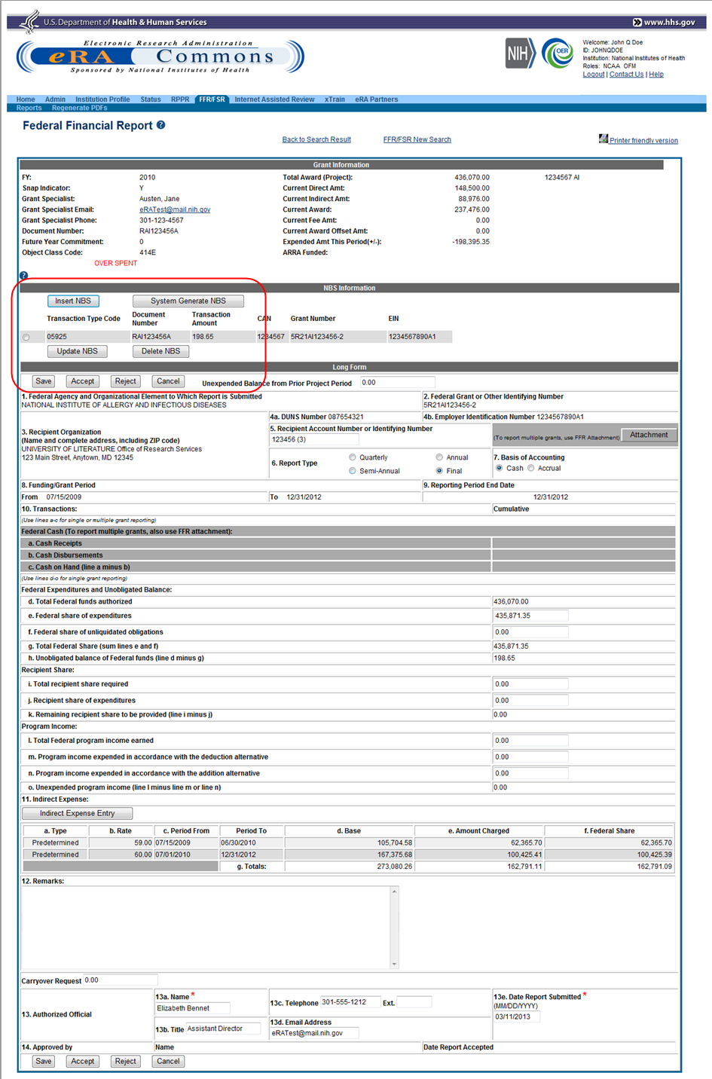Click the OER logo icon

click(x=558, y=53)
